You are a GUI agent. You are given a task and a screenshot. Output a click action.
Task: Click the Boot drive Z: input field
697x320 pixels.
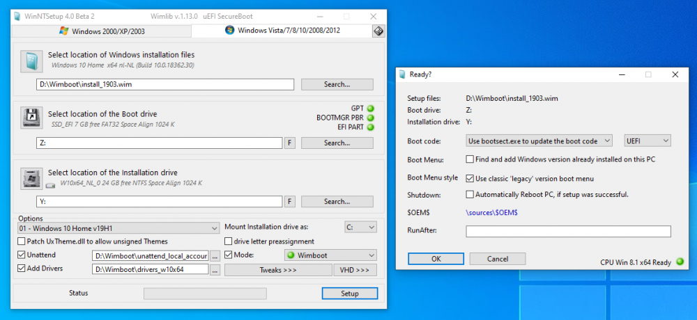[x=159, y=143]
